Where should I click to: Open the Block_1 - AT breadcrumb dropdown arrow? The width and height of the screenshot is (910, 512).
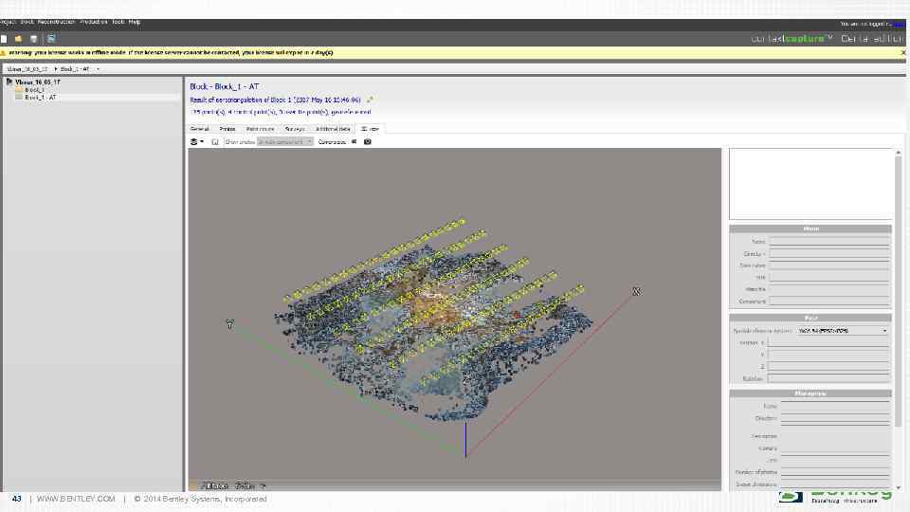tap(98, 69)
